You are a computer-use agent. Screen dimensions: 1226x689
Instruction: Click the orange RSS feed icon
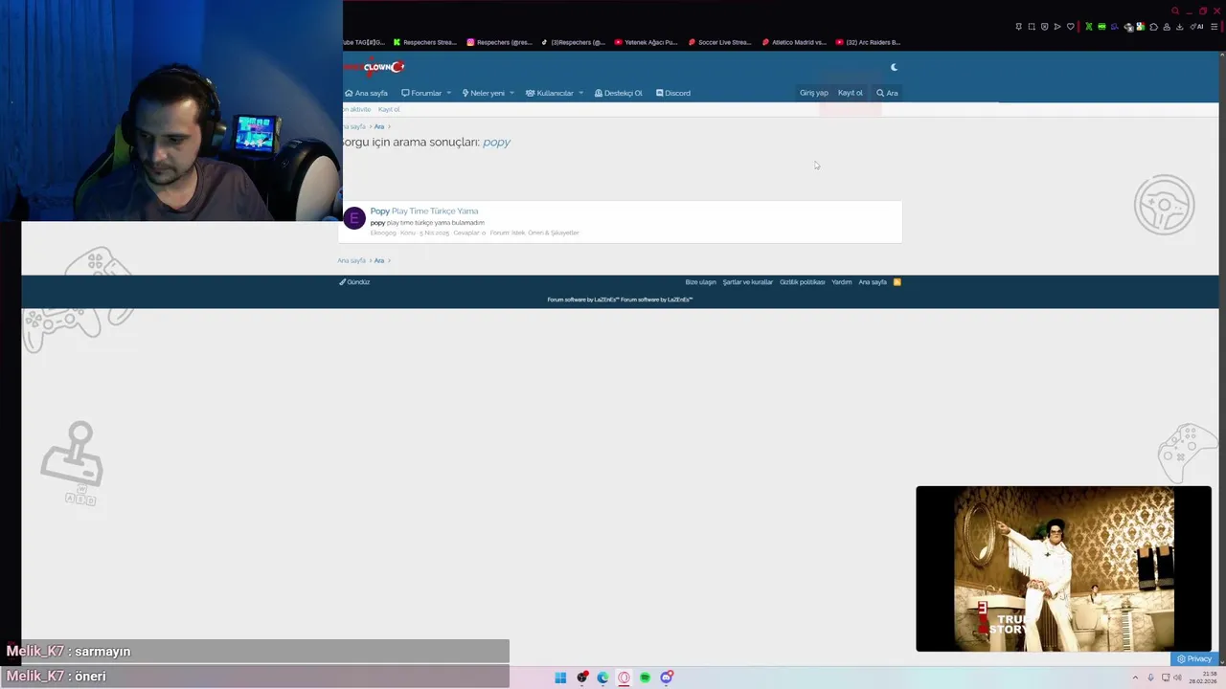pos(897,282)
